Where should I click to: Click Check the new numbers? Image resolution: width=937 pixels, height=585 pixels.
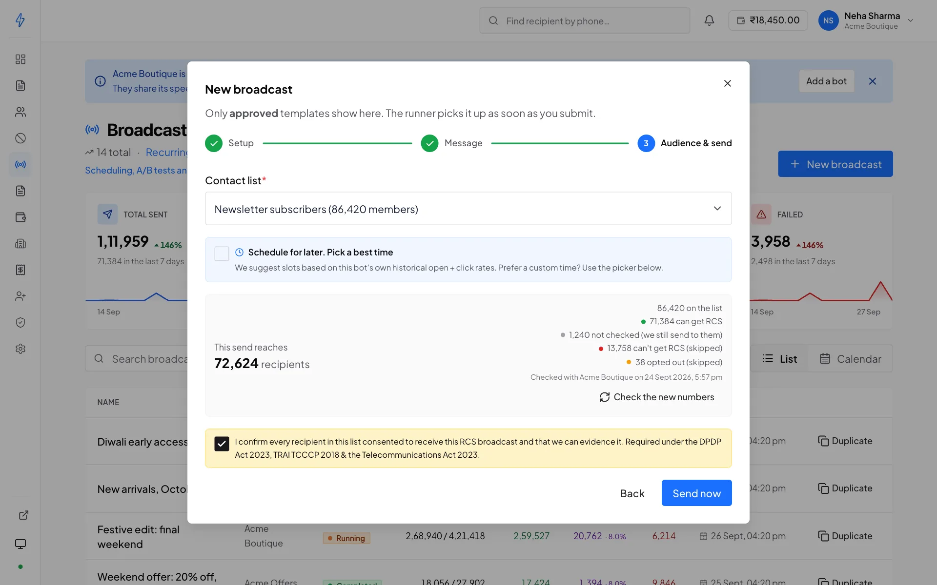pos(657,397)
